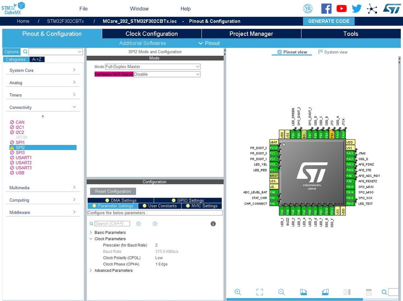Click the 10-year anniversary badge icon
403x301 pixels.
[308, 9]
